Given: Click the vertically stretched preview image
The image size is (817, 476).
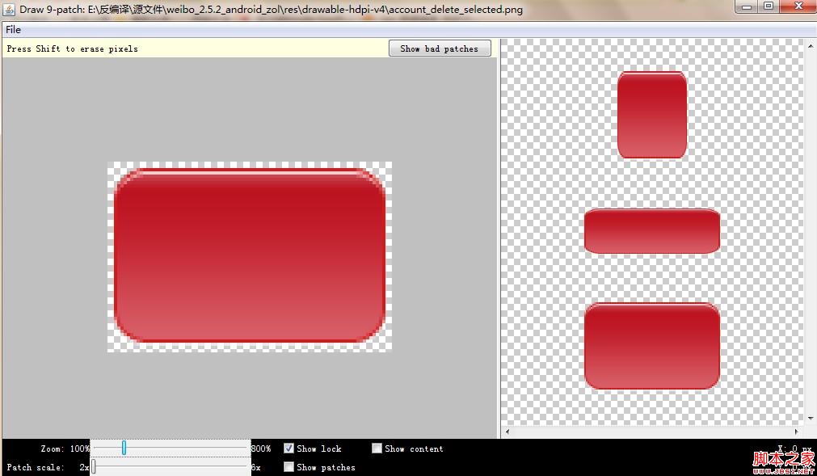Looking at the screenshot, I should coord(651,115).
